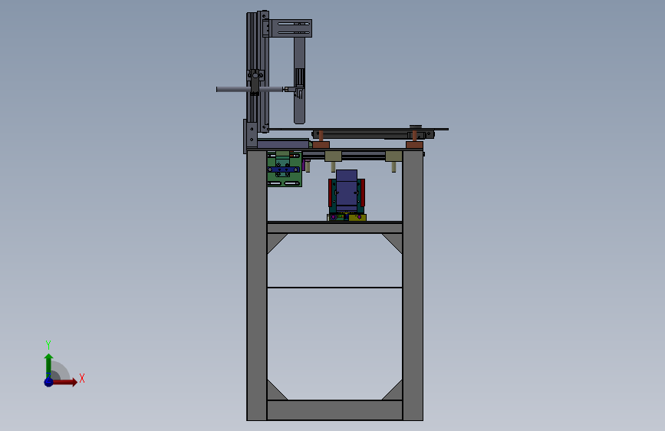Viewport: 665px width, 431px height.
Task: Click the green Y axis arrow of the triad
Action: pos(48,366)
